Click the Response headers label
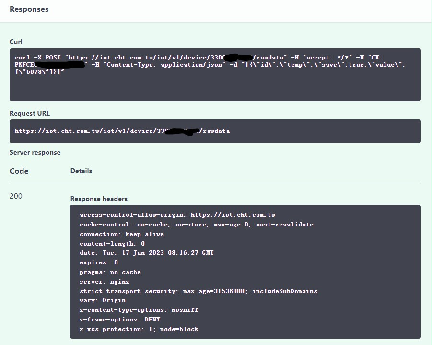This screenshot has height=345, width=432. 99,199
